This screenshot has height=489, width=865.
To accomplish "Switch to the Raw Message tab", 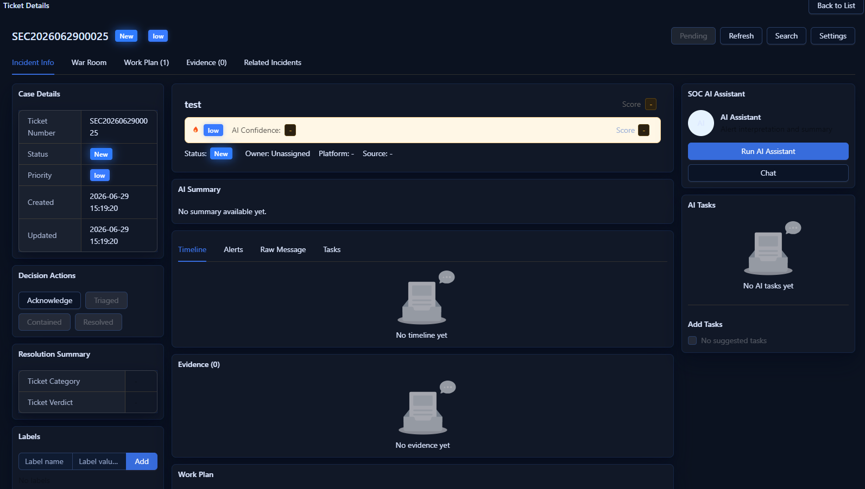I will 283,249.
